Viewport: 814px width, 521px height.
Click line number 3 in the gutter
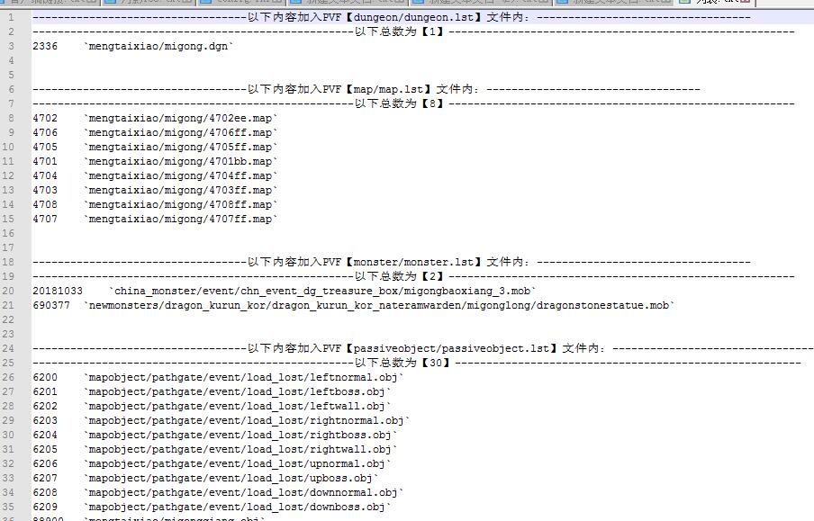[x=11, y=46]
